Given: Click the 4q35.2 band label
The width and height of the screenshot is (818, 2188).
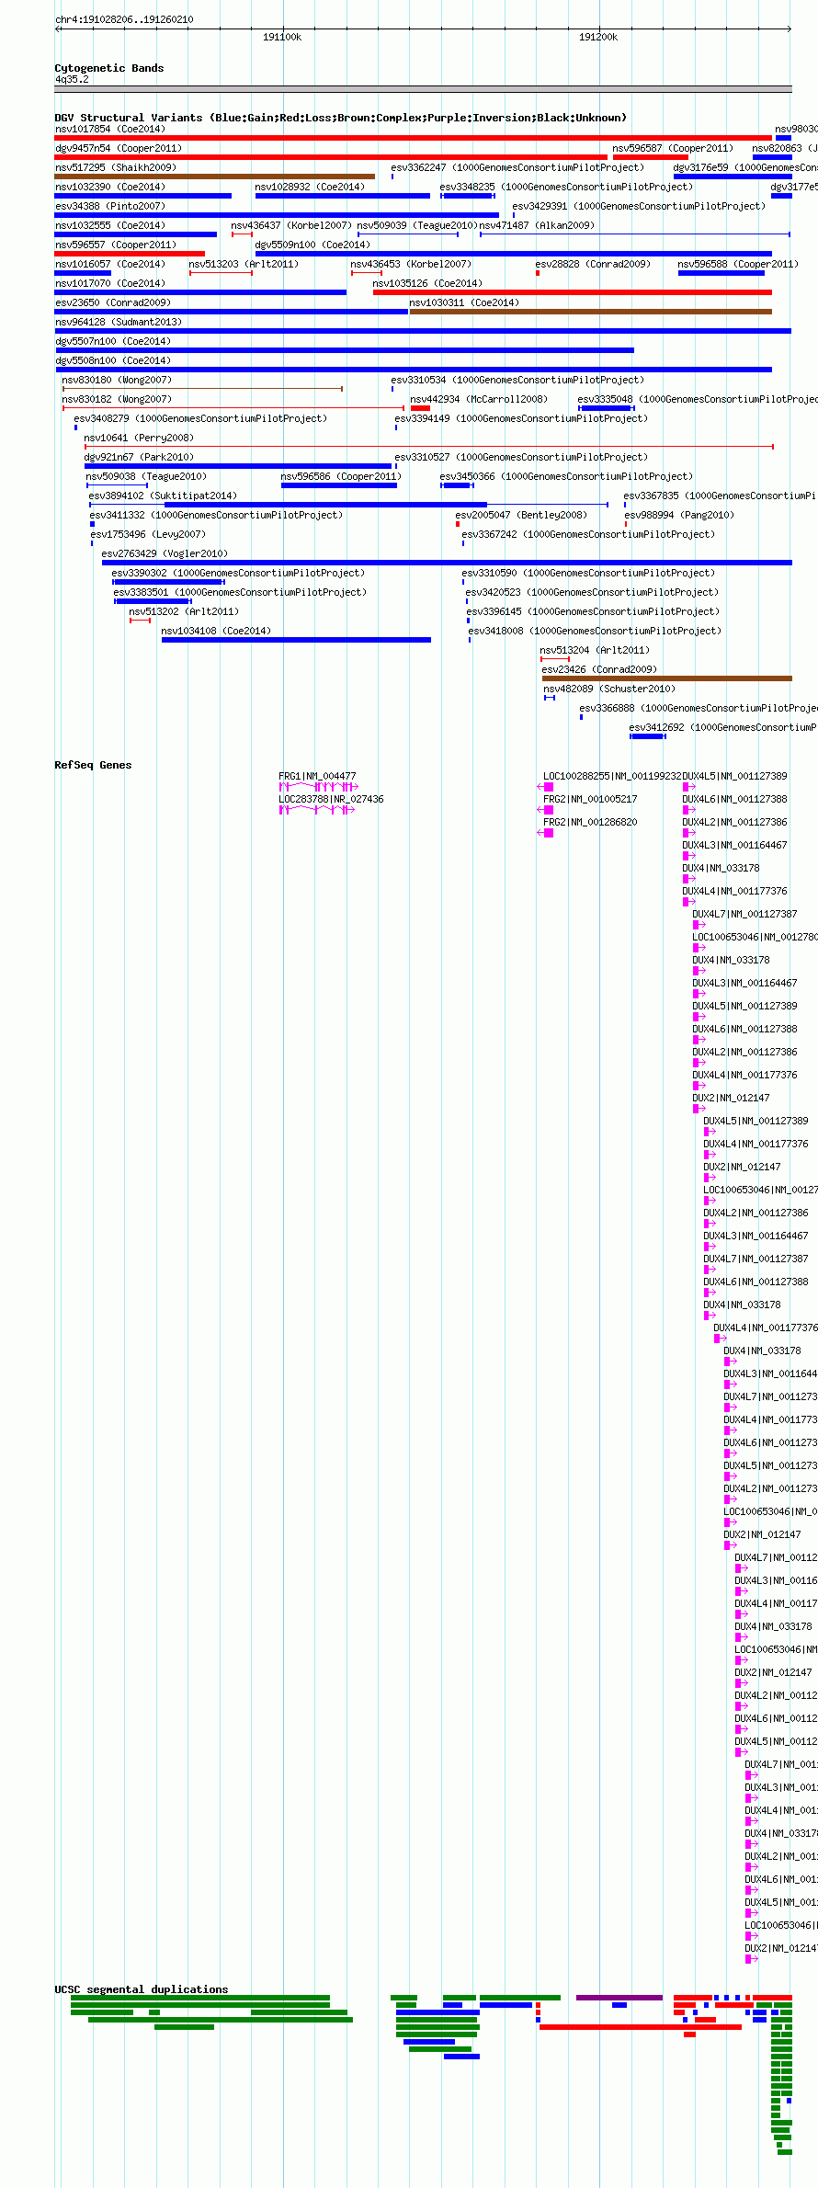Looking at the screenshot, I should click(72, 80).
